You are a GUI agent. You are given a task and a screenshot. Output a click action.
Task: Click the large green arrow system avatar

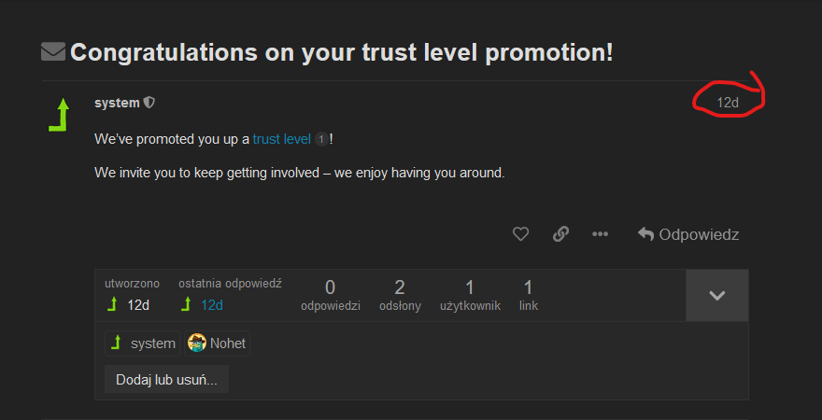point(61,115)
